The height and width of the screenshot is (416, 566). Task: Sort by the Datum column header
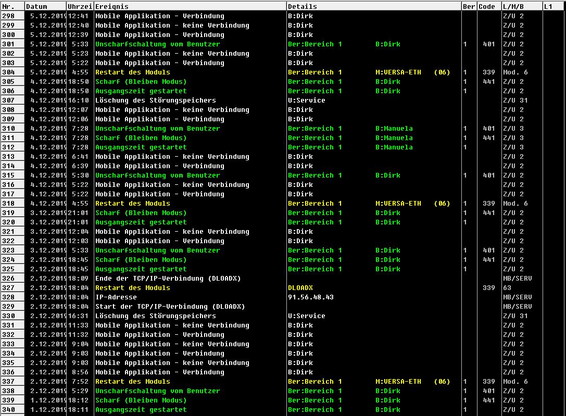pyautogui.click(x=45, y=6)
